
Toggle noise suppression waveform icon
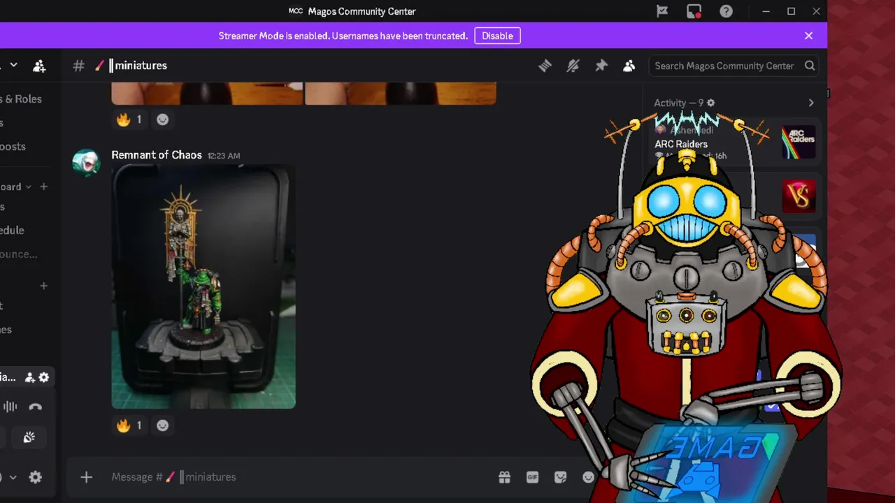point(10,407)
